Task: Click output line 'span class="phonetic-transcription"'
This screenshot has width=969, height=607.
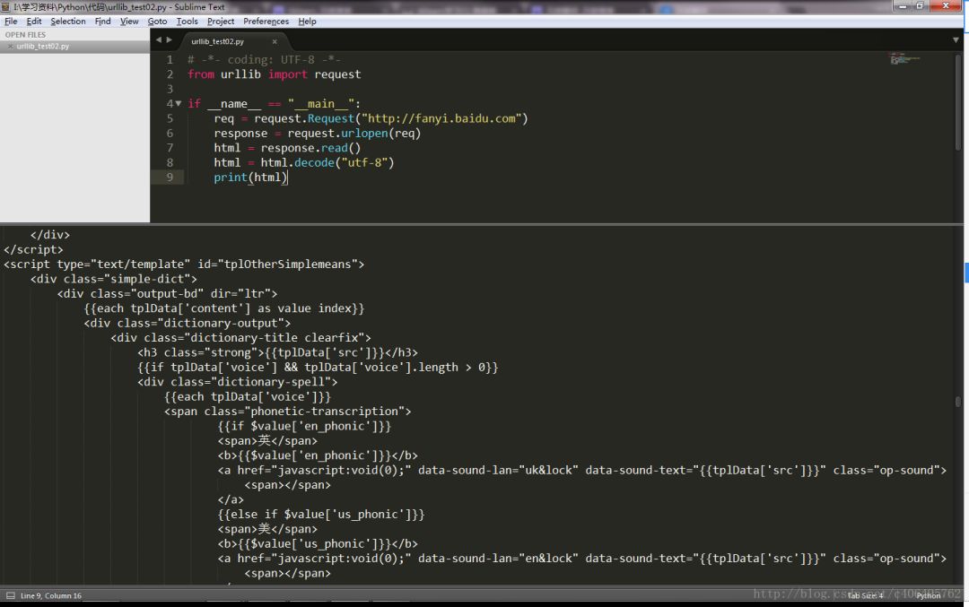Action: [x=287, y=412]
